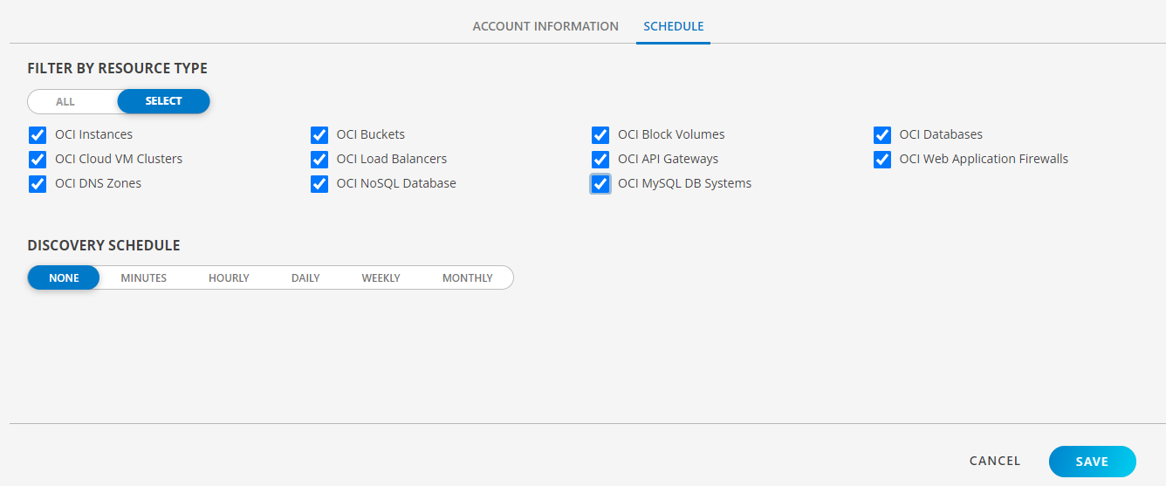Uncheck the OCI Instances checkbox
The width and height of the screenshot is (1166, 486).
coord(38,135)
